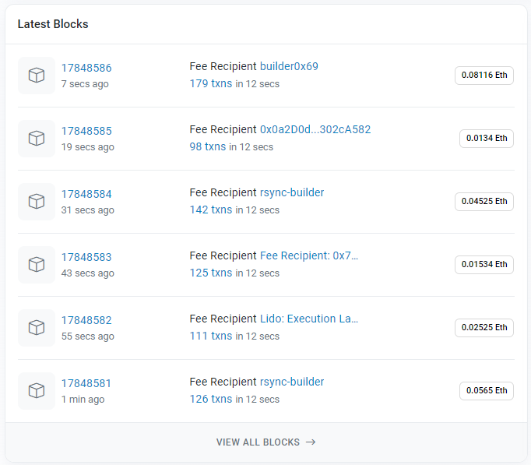The image size is (531, 465).
Task: Click View All Blocks button
Action: 258,442
